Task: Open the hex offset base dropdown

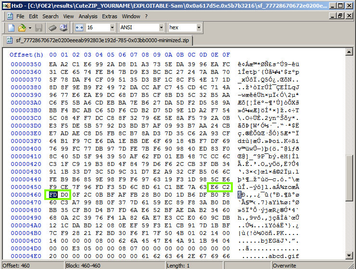Action: click(x=199, y=28)
